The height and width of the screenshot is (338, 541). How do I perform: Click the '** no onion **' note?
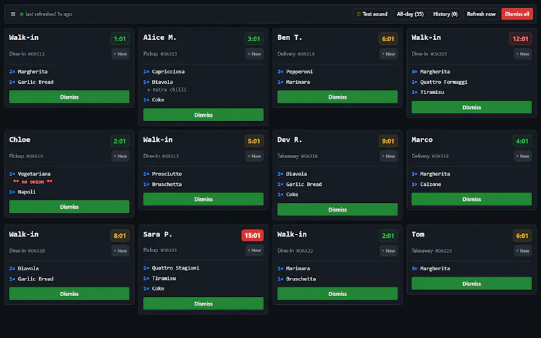(x=32, y=182)
